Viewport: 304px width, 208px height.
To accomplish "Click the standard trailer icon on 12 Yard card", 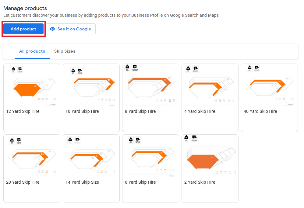I will click(x=19, y=69).
